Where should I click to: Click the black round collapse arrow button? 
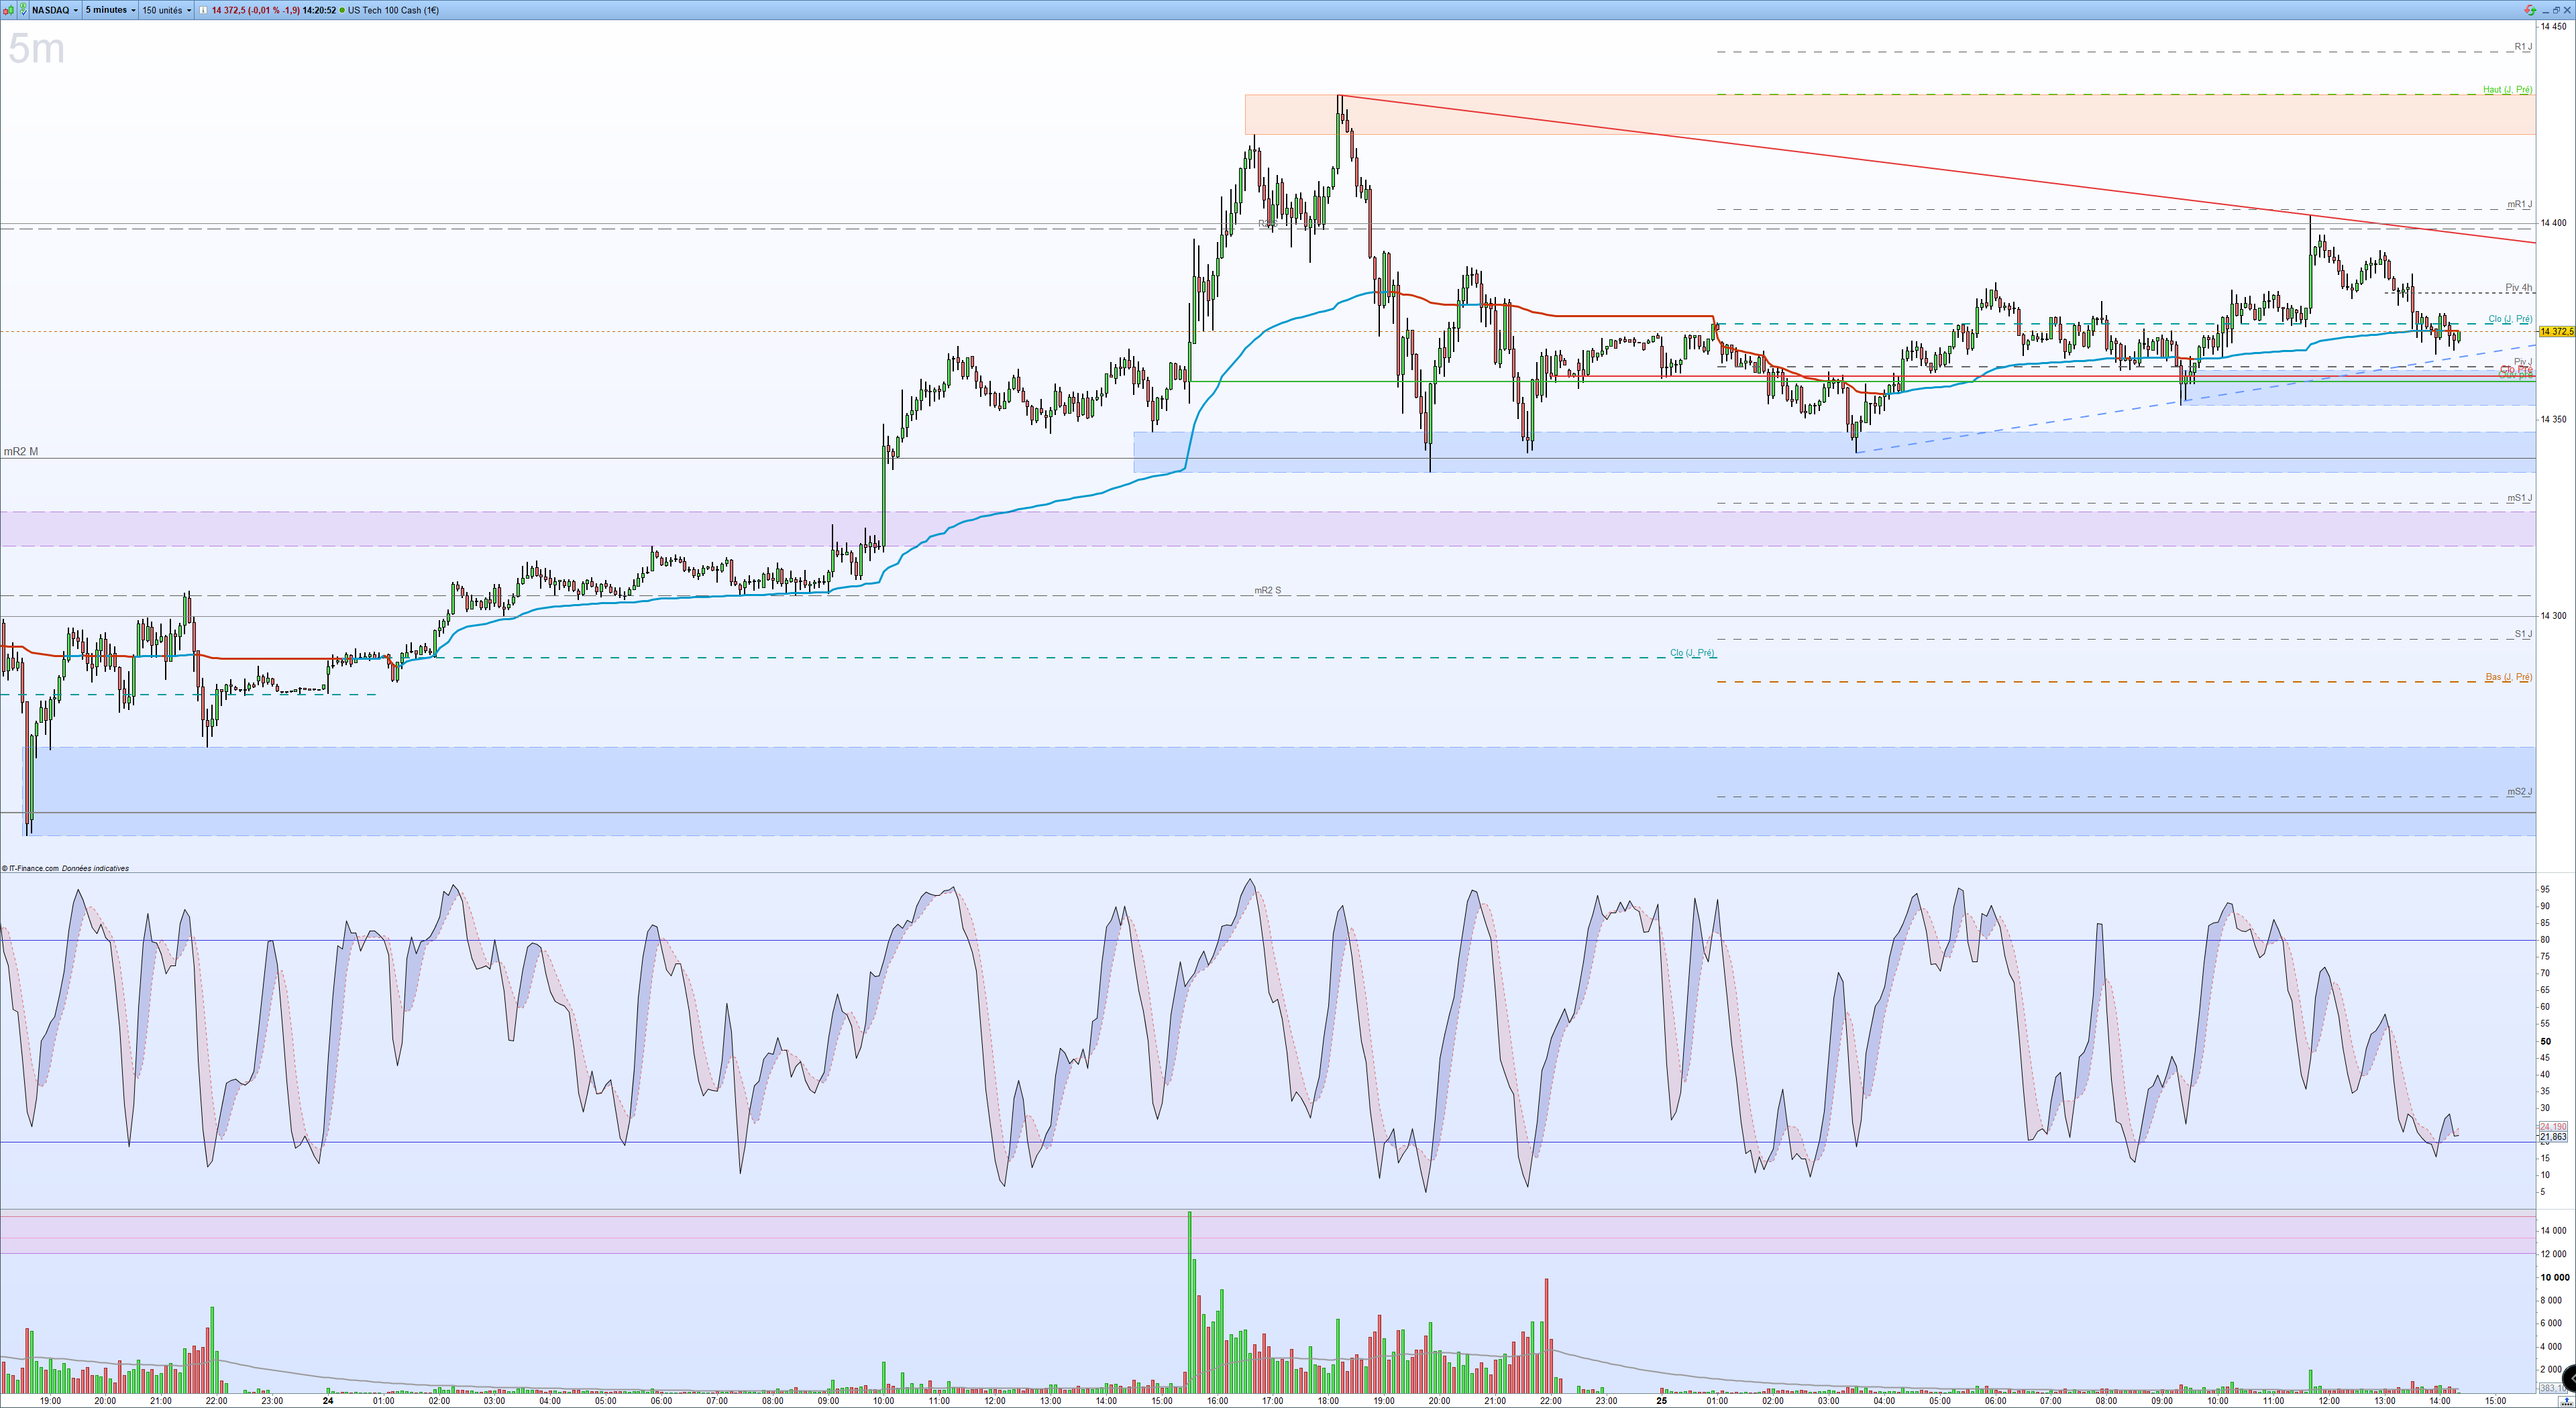click(2570, 1380)
